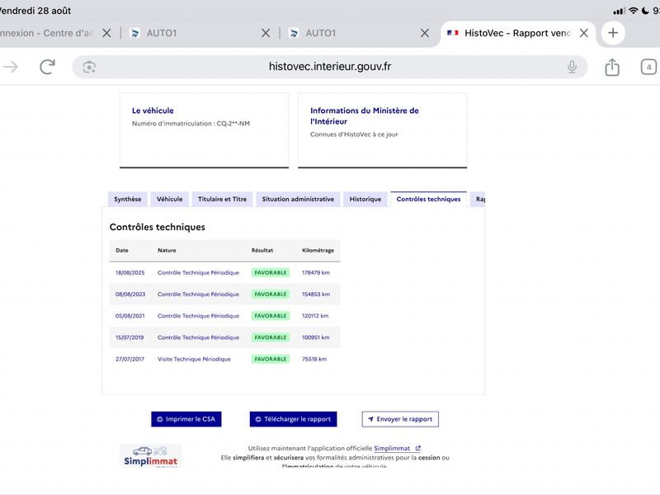The width and height of the screenshot is (660, 495).
Task: Open the Informations du Ministère de l'Intérieur card
Action: 383,130
